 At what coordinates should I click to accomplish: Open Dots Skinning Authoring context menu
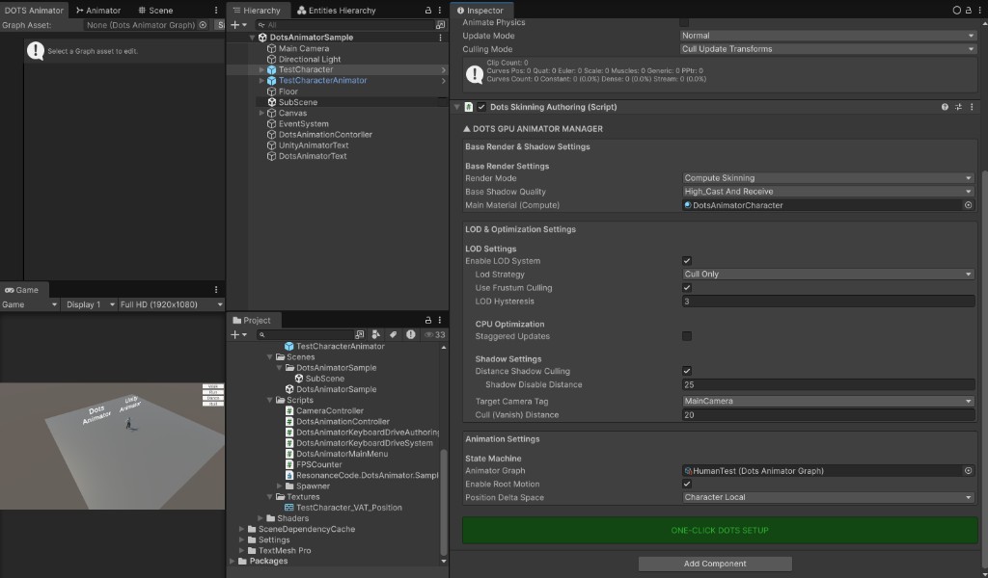(972, 107)
